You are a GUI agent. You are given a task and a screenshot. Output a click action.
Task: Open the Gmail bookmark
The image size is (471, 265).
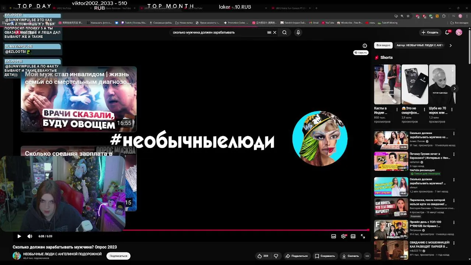(x=314, y=23)
